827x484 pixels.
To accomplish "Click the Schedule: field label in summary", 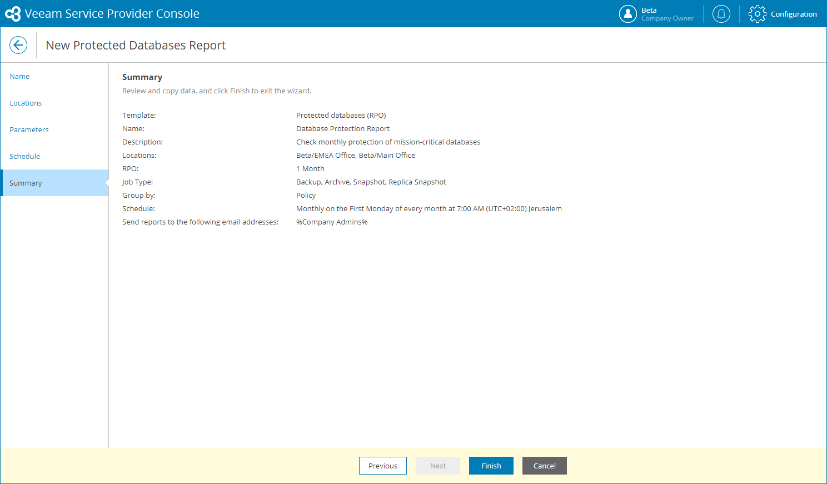I will tap(138, 208).
